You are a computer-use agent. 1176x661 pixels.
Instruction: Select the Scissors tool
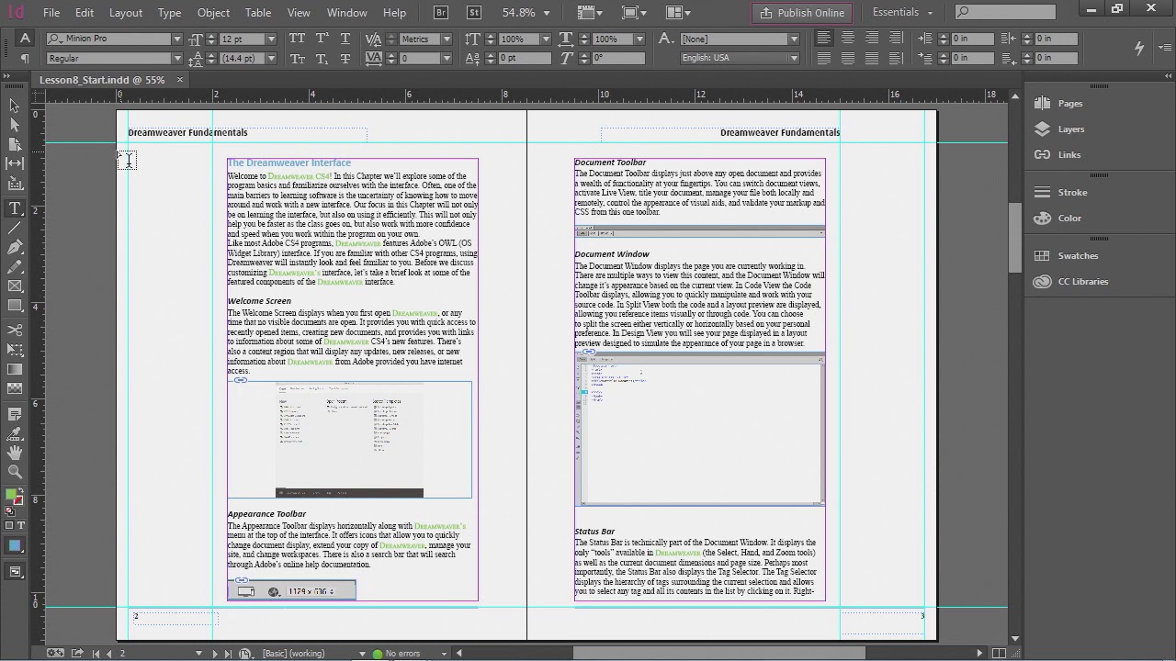[15, 330]
